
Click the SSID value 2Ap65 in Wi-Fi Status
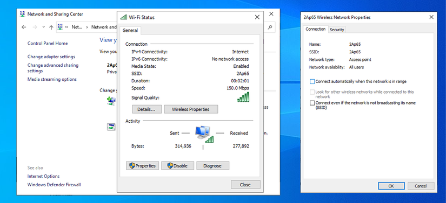(243, 74)
